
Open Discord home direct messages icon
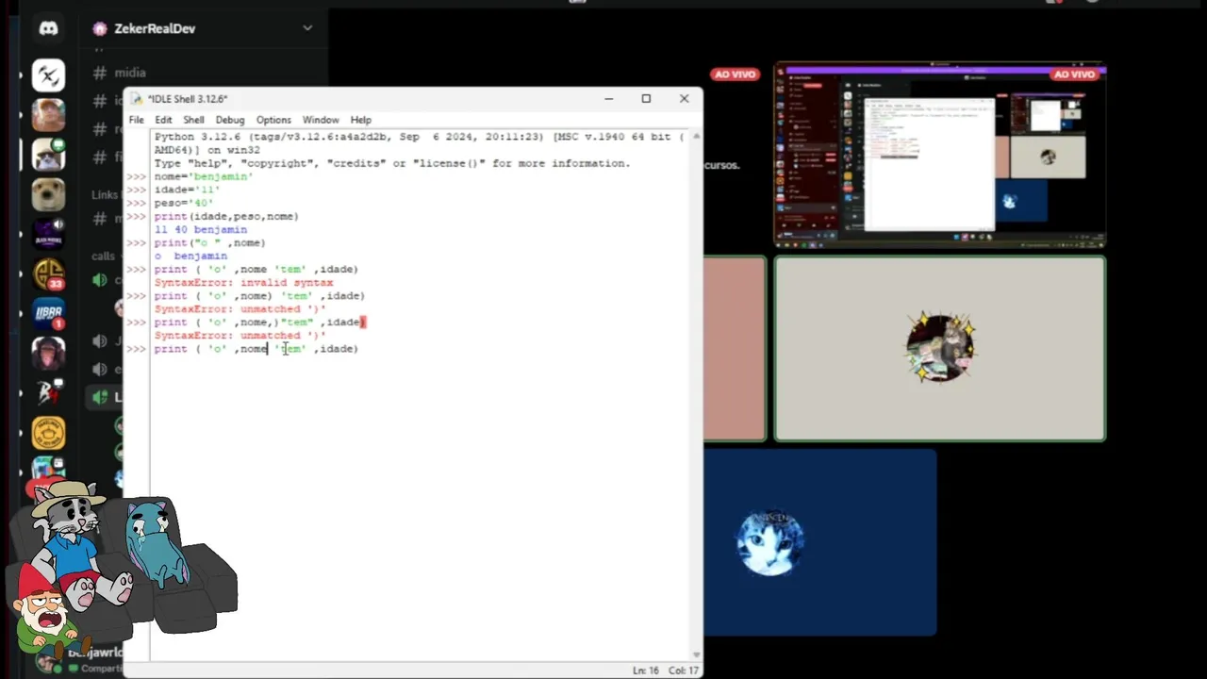pyautogui.click(x=48, y=28)
